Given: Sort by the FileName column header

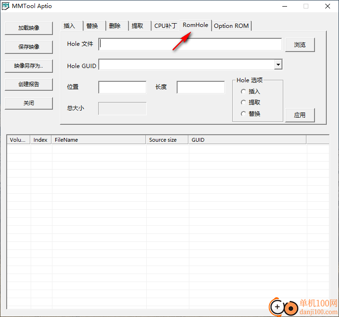Looking at the screenshot, I should click(x=99, y=140).
